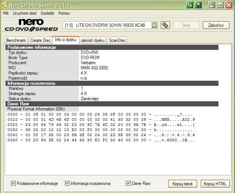The height and width of the screenshot is (193, 235).
Task: Click the Status dysku label
Action: [x=19, y=99]
